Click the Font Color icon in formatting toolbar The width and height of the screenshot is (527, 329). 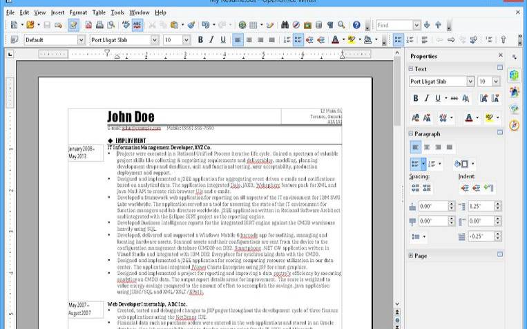(335, 40)
